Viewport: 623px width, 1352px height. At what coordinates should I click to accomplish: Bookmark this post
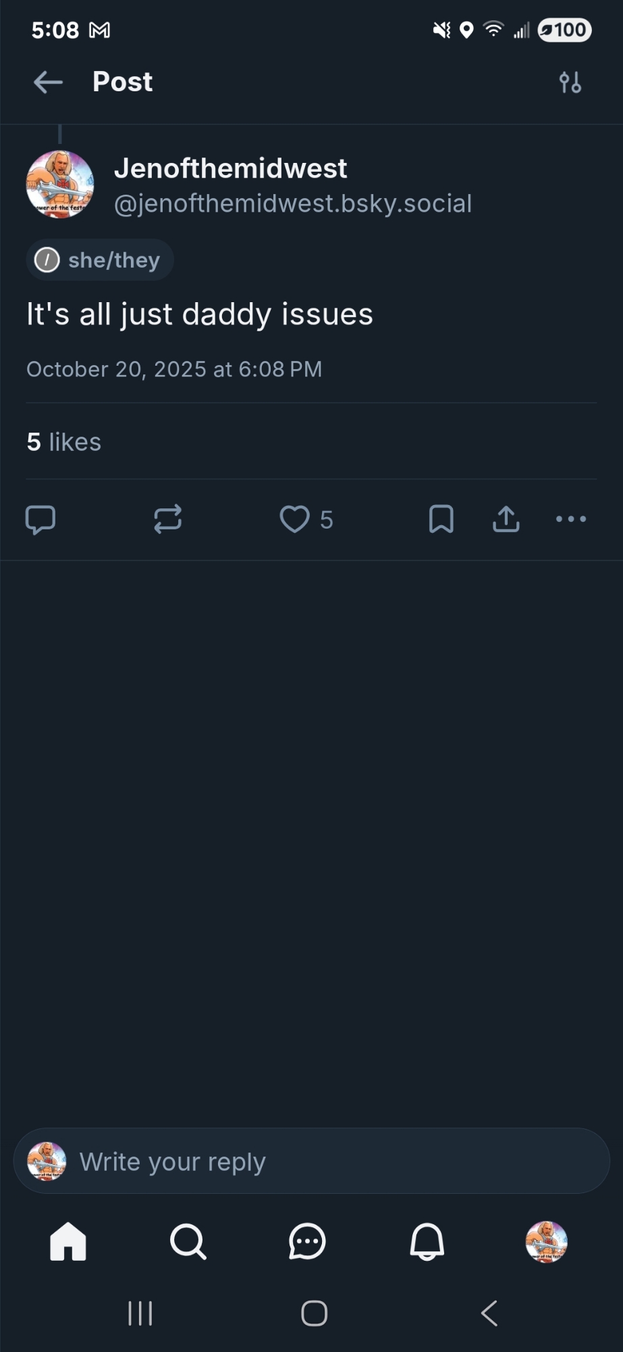pos(441,519)
